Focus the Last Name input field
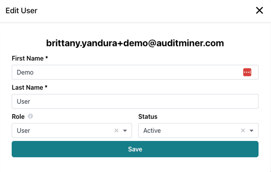The image size is (271, 172). pyautogui.click(x=135, y=101)
